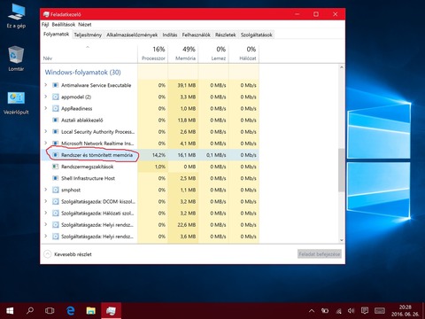The width and height of the screenshot is (425, 319).
Task: Open Microsoft Edge from the taskbar
Action: pos(71,311)
